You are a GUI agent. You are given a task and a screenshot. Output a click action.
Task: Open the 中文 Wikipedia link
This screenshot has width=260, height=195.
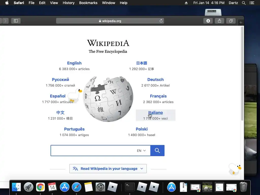[60, 112]
